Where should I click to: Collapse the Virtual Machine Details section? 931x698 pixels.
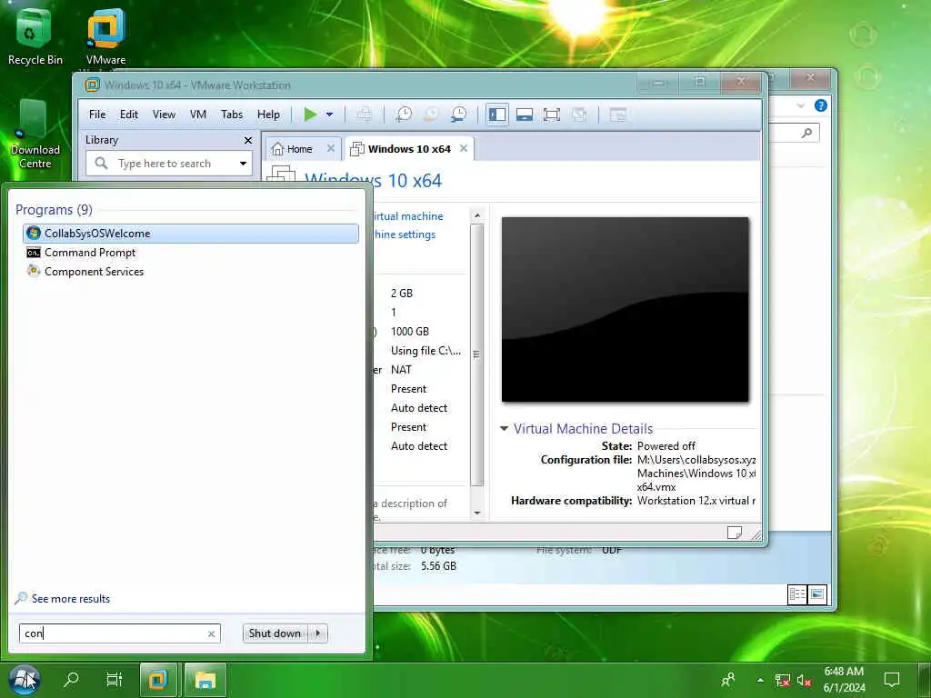pos(504,428)
